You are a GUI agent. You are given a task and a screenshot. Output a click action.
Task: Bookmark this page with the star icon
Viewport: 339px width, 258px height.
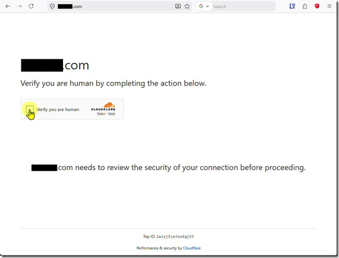(187, 6)
